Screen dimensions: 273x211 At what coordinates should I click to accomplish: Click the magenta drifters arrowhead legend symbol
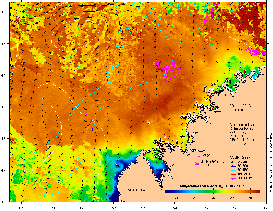click(x=197, y=164)
